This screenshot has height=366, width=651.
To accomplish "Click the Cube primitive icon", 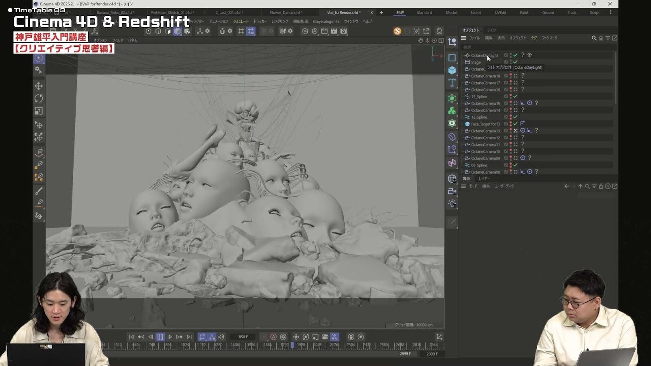I will (x=452, y=70).
